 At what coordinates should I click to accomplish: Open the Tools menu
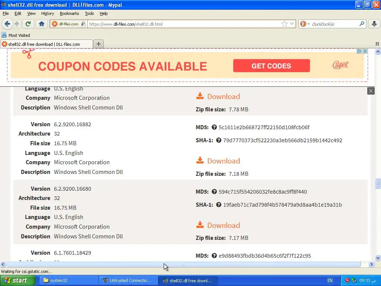pos(89,13)
